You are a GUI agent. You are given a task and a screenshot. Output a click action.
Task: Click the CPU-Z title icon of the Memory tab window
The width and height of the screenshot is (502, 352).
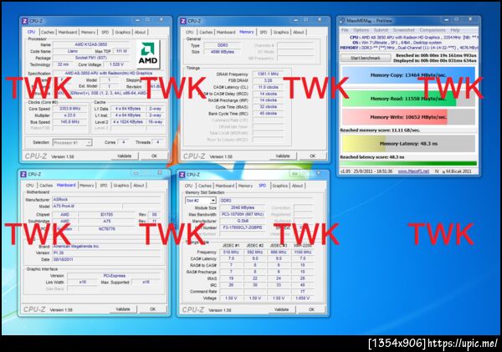[x=183, y=21]
